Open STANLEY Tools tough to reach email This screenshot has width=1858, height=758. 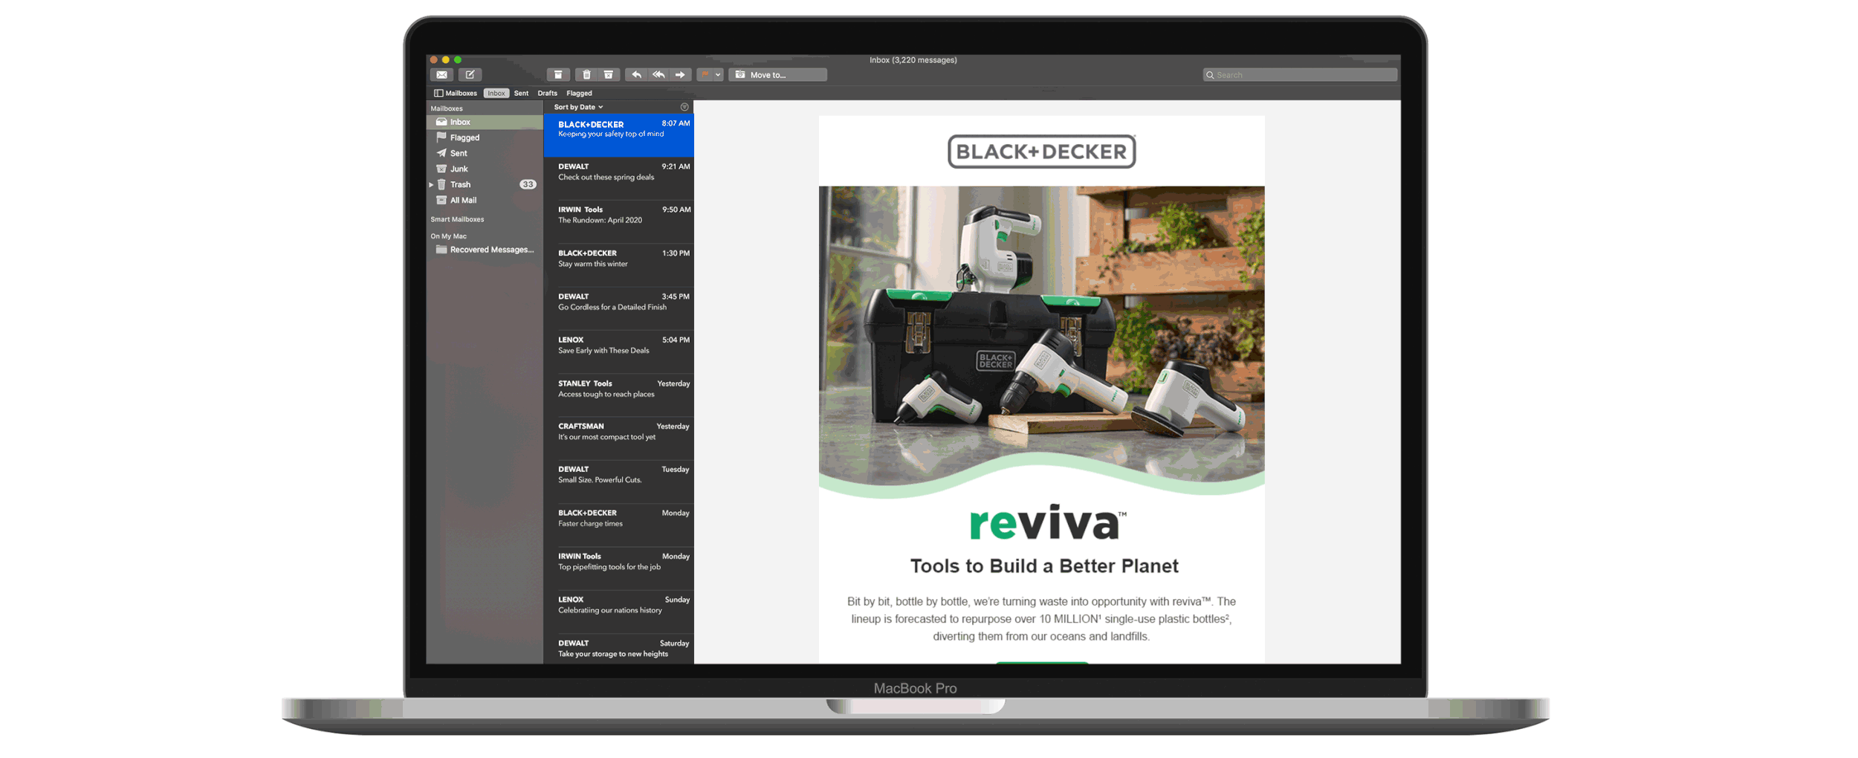[x=618, y=395]
